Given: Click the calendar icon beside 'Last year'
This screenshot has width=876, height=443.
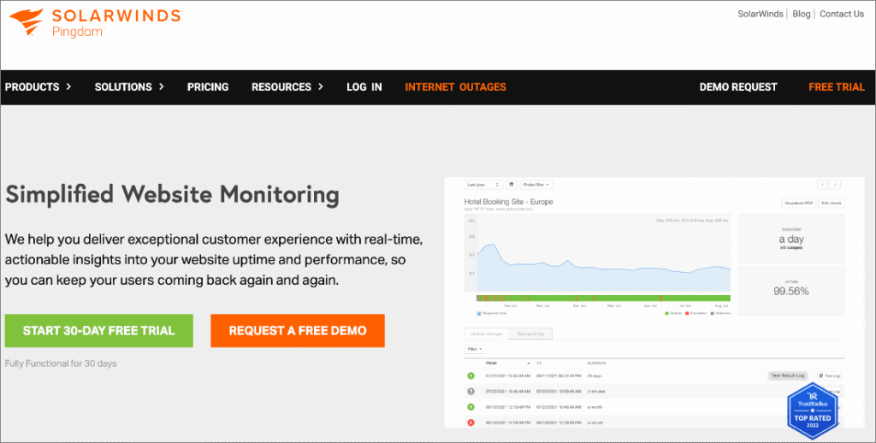Looking at the screenshot, I should click(512, 185).
